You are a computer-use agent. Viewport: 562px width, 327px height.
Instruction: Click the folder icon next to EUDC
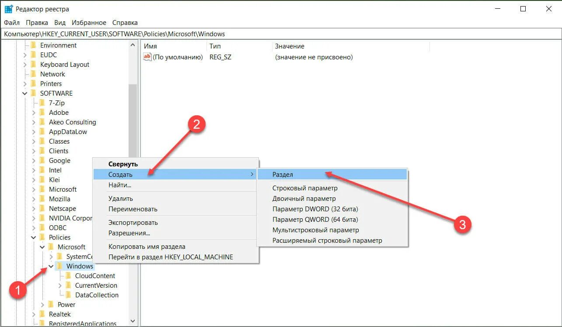point(33,55)
